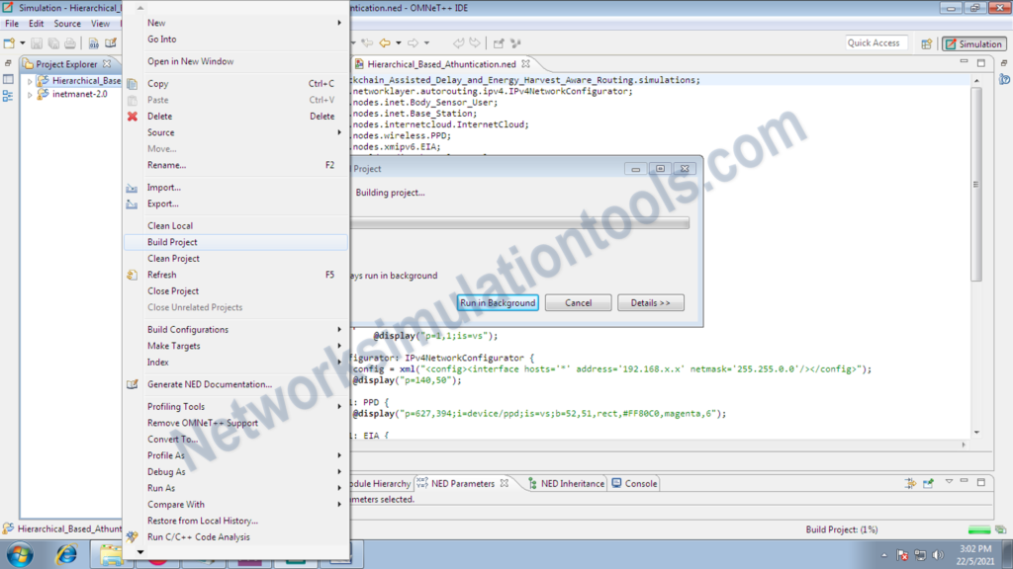Open the Source menu

pos(66,23)
